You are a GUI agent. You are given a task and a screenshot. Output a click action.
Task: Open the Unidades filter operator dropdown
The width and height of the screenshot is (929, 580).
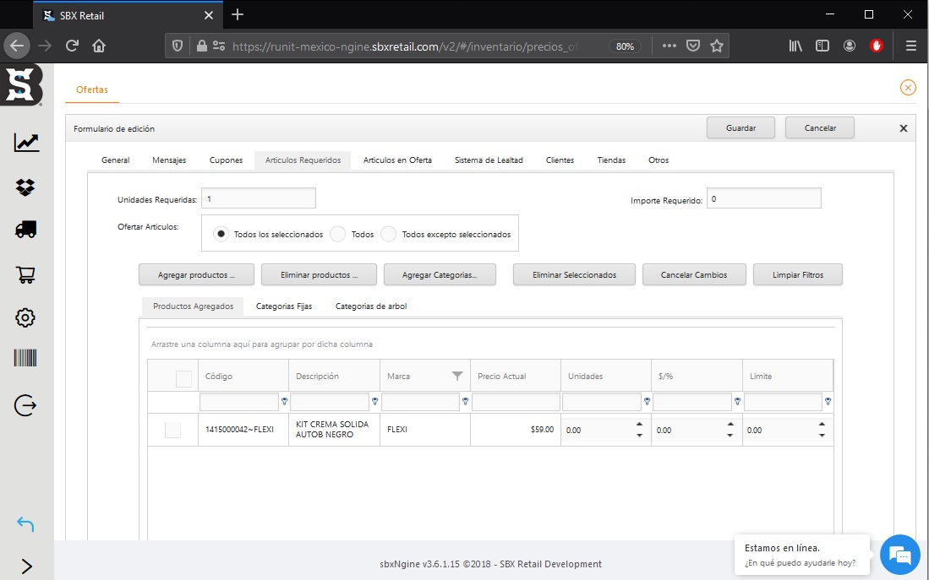647,401
